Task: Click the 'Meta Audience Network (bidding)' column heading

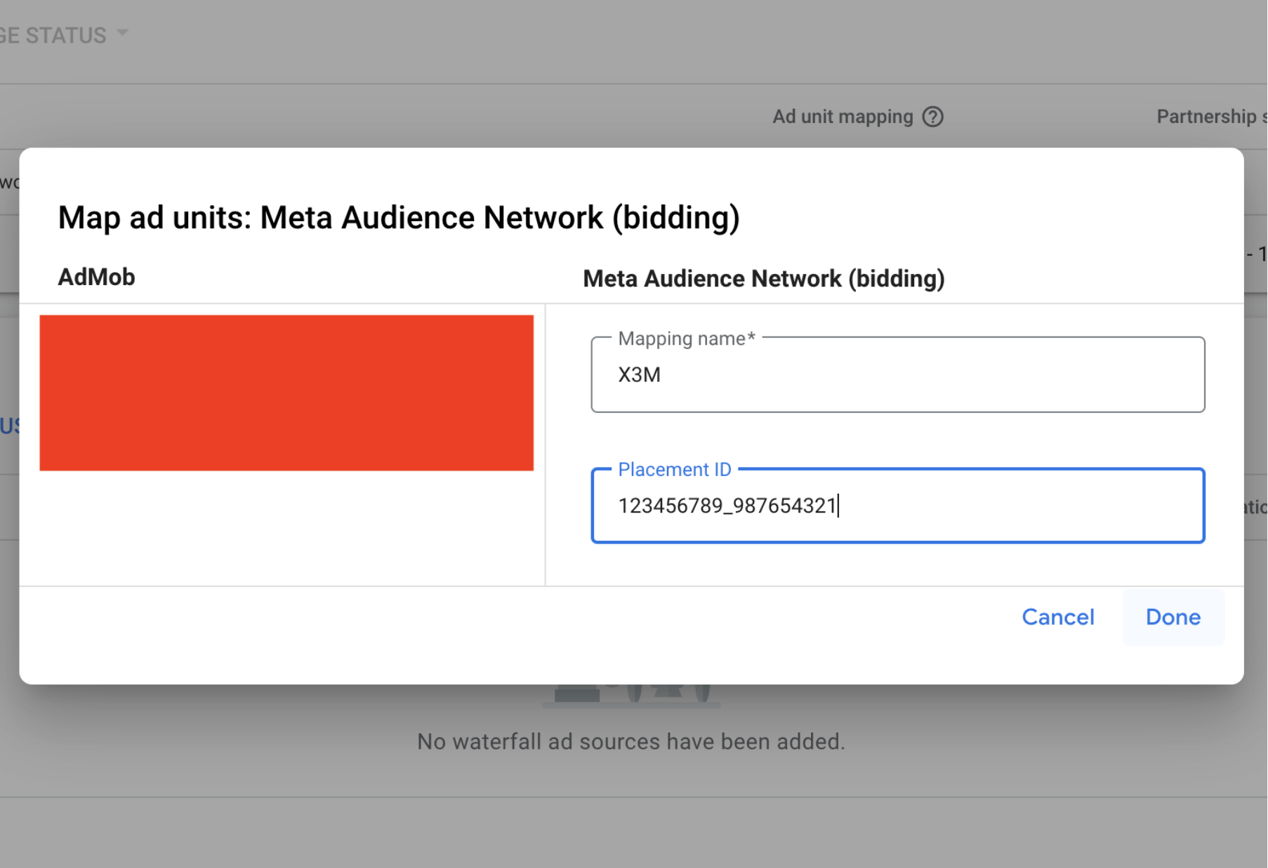Action: (x=764, y=279)
